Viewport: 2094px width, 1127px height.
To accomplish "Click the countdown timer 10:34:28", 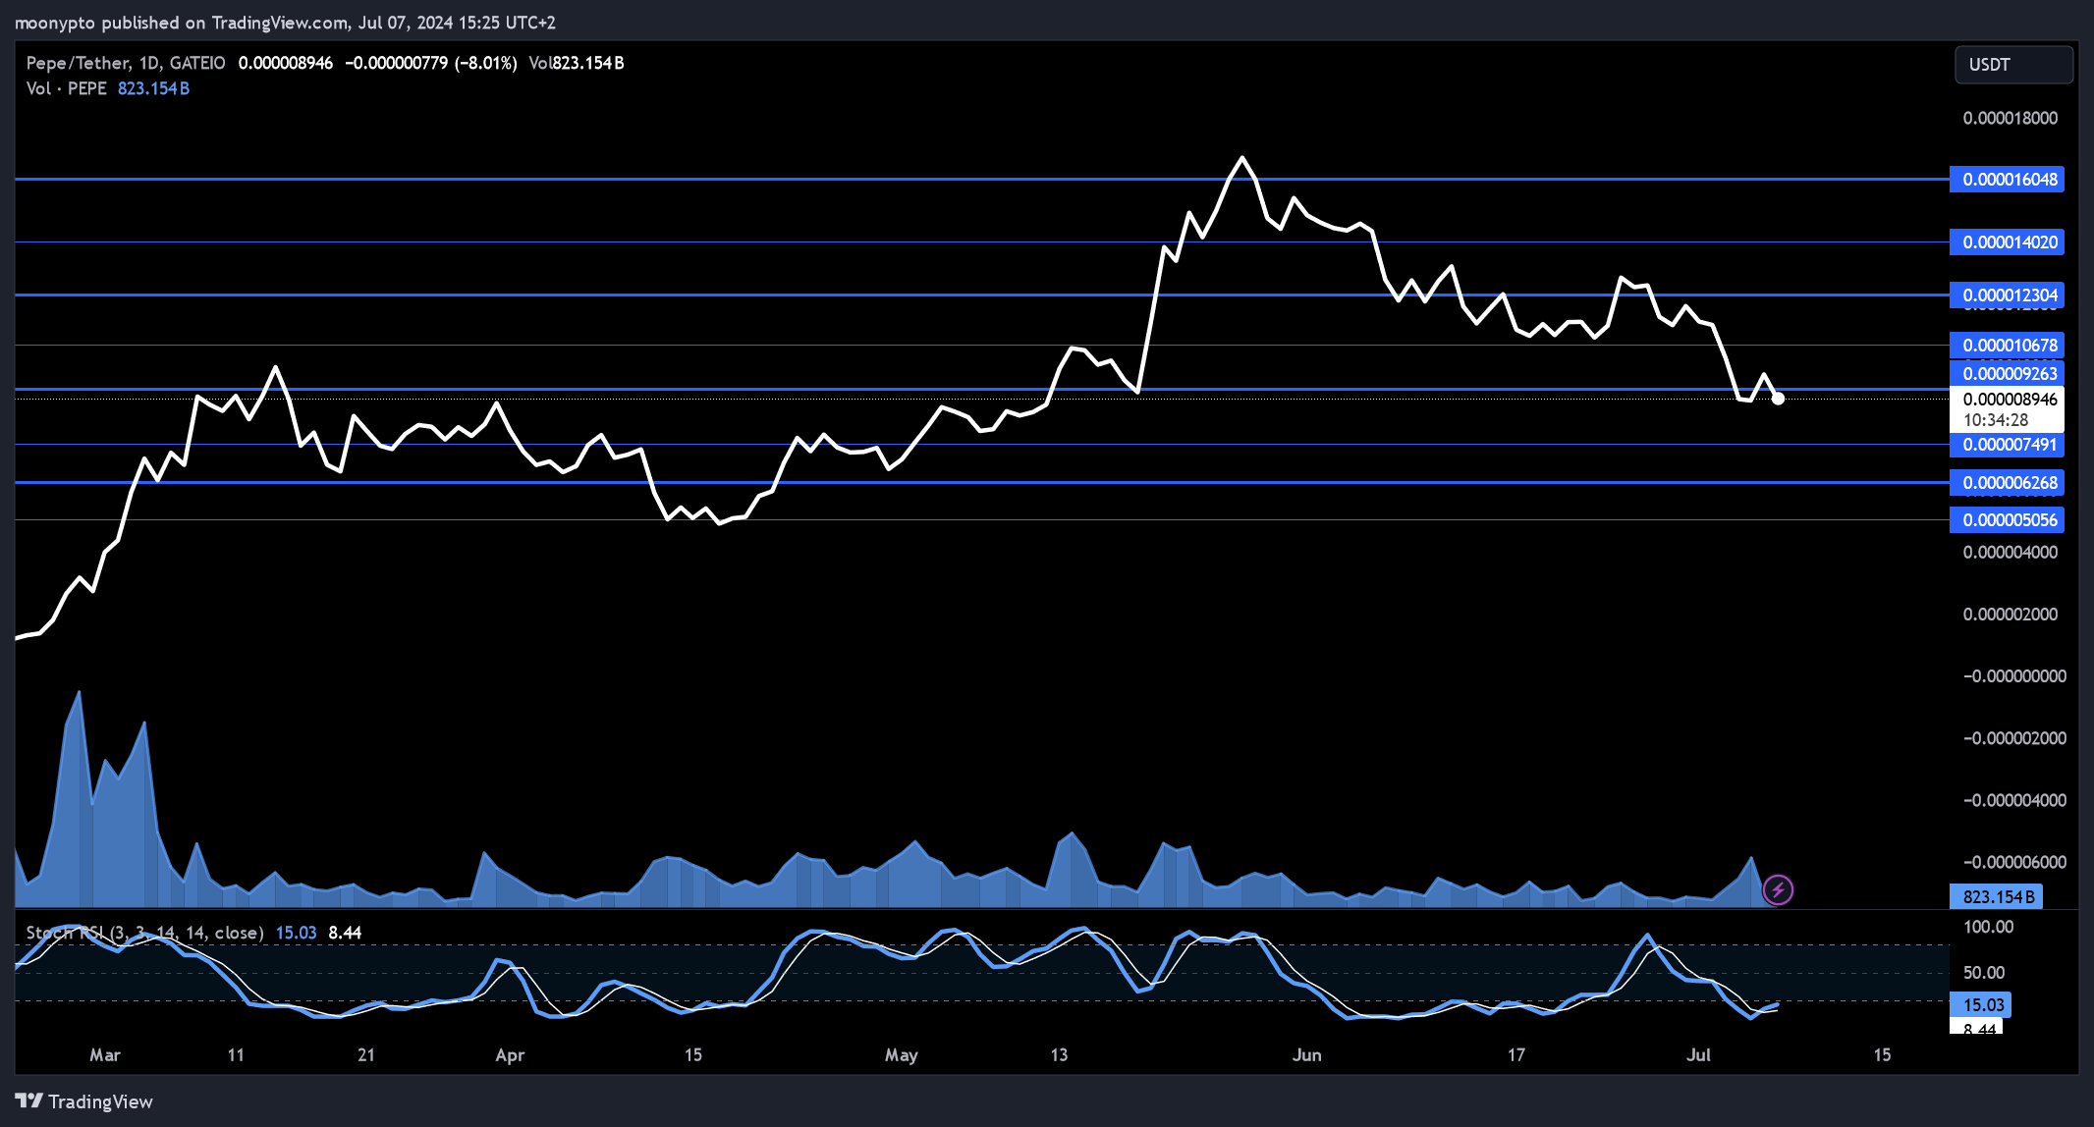I will (1996, 420).
